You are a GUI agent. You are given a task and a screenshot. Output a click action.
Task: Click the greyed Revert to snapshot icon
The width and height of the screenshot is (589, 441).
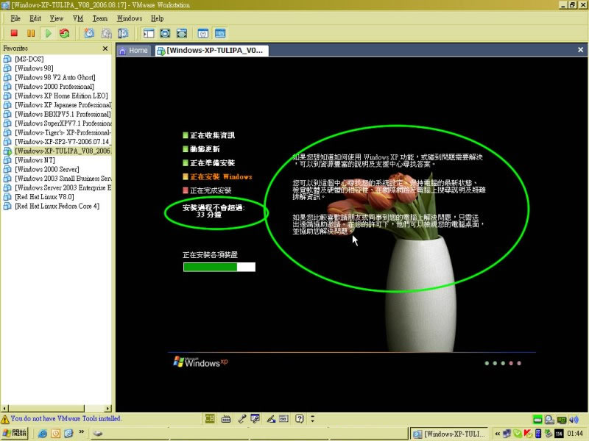point(106,33)
